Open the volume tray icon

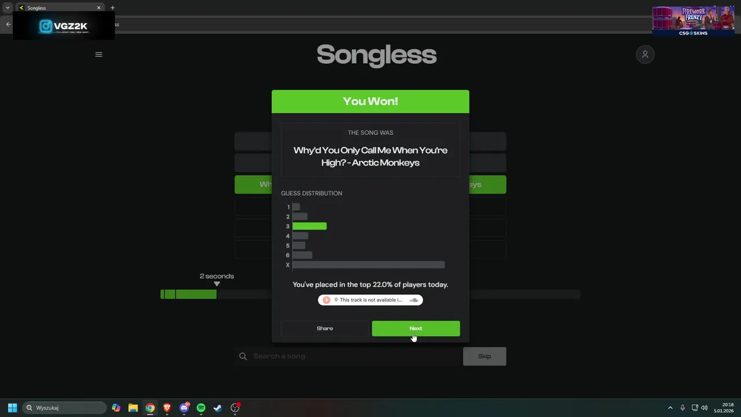pyautogui.click(x=705, y=408)
